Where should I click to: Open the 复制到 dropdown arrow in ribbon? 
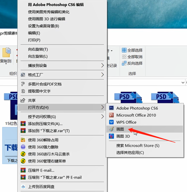(6, 64)
